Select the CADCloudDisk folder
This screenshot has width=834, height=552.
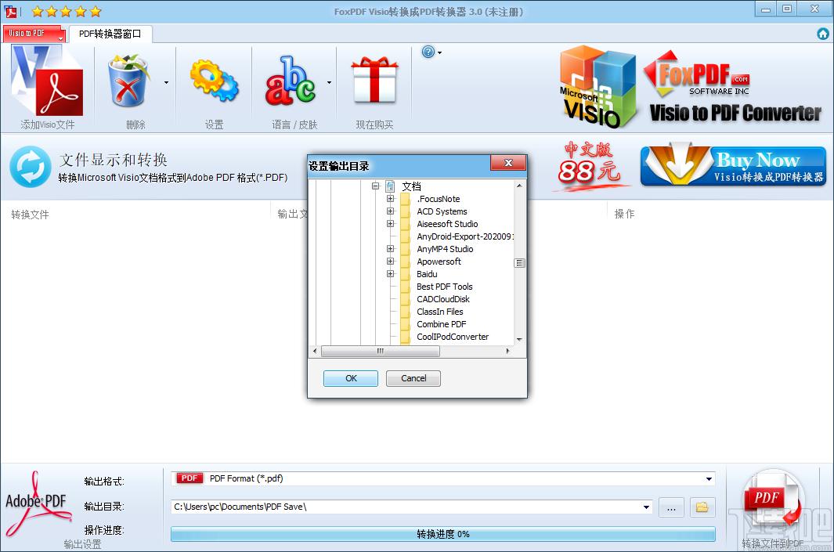(443, 299)
